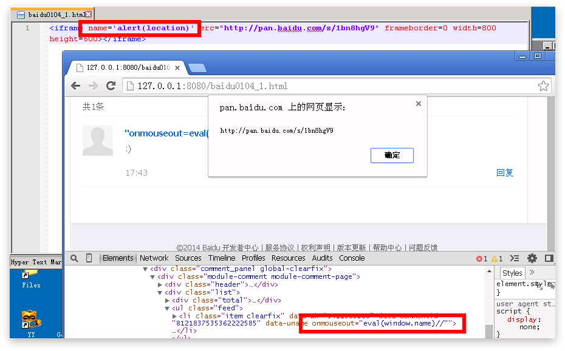Expand the header div node
This screenshot has height=351, width=565.
click(x=160, y=284)
